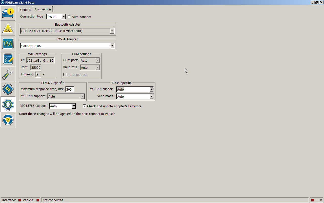Image resolution: width=324 pixels, height=203 pixels.
Task: Open the Tests checklist section
Action: (x=8, y=59)
